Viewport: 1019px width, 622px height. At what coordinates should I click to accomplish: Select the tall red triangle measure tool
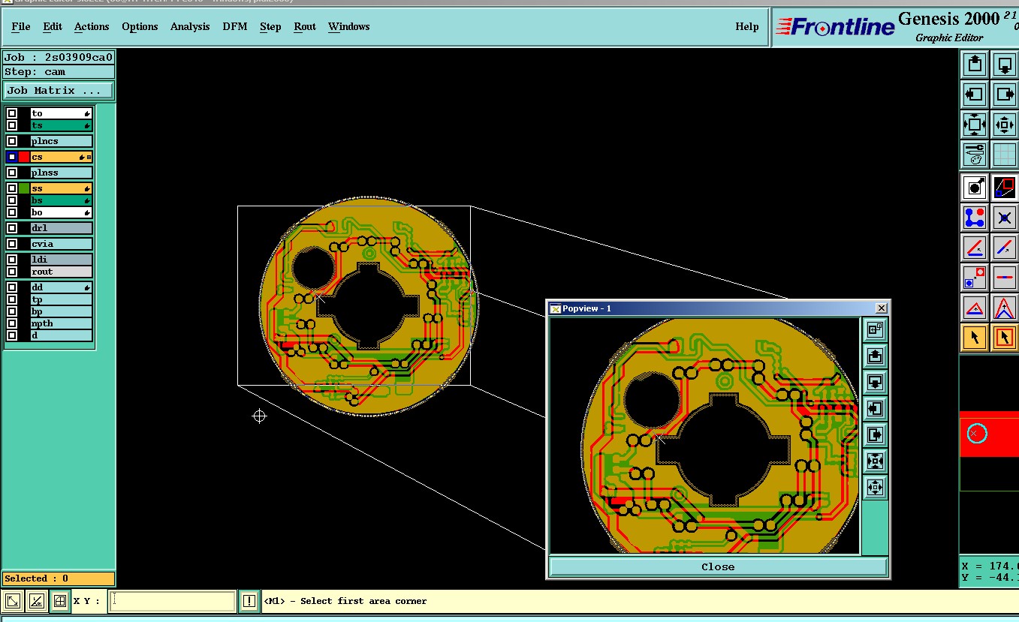click(1005, 308)
